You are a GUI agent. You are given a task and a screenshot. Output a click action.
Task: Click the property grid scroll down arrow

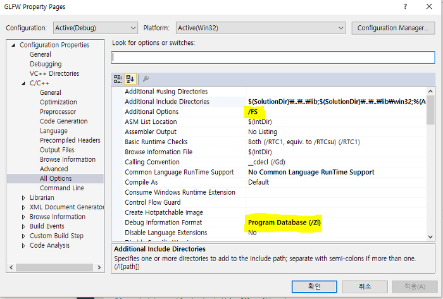(430, 237)
